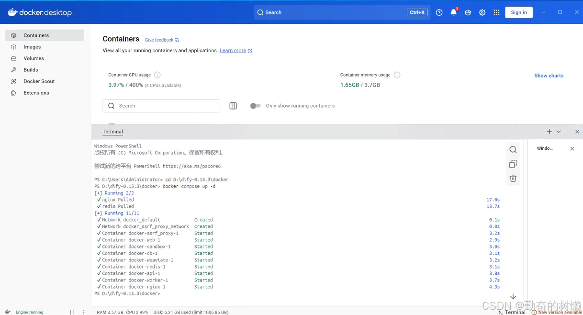Close the Windo... terminal session

[572, 149]
